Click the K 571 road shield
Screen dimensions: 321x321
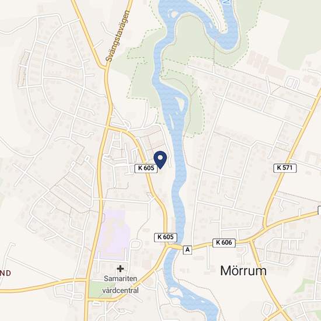[x=285, y=168]
